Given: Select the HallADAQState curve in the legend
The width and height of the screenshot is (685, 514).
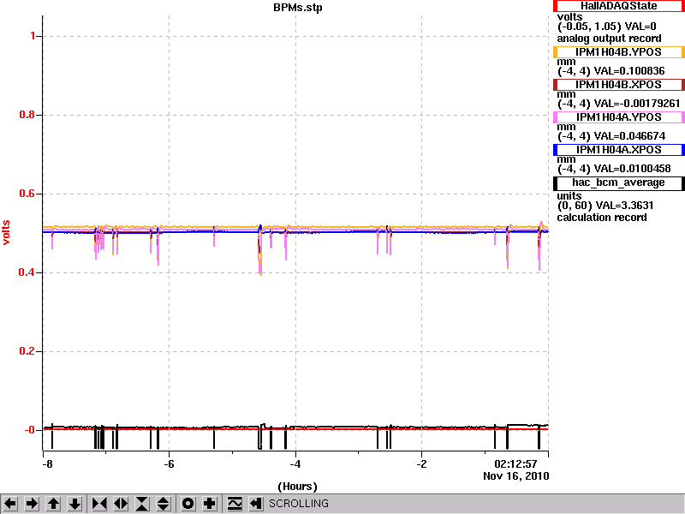Looking at the screenshot, I should click(x=618, y=6).
